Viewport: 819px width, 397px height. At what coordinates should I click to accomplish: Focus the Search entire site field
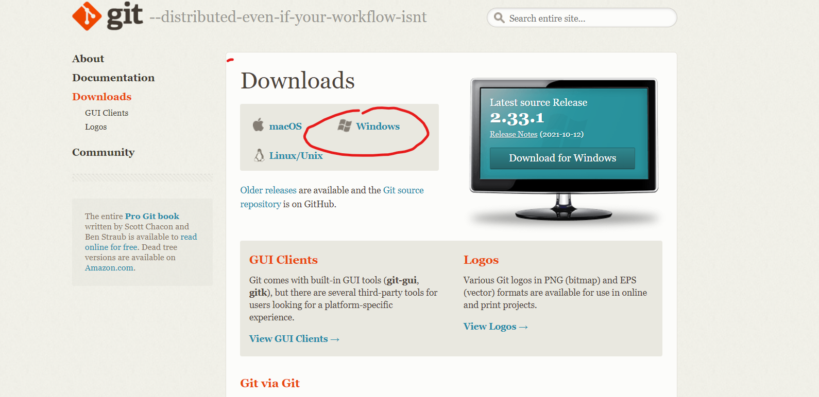(x=582, y=18)
